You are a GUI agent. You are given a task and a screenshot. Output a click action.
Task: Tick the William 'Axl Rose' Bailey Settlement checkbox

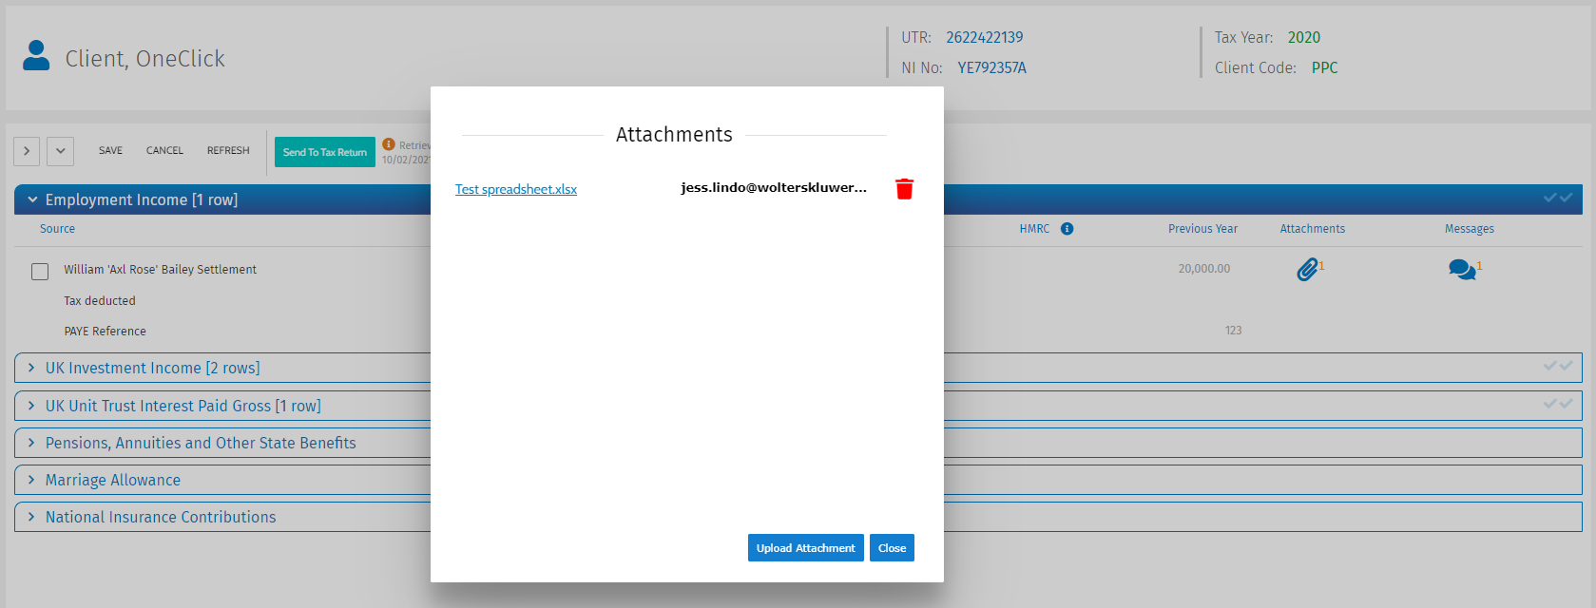pos(40,272)
